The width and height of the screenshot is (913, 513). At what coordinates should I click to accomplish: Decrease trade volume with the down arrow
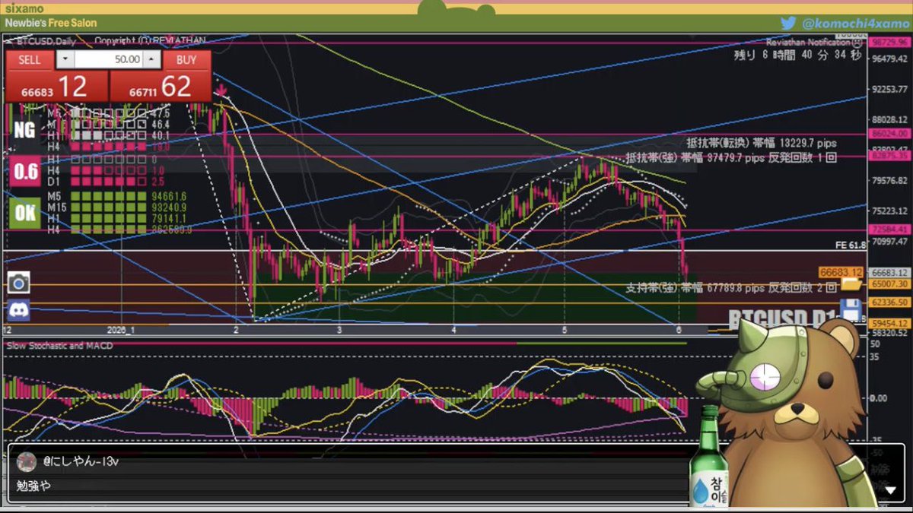coord(65,59)
